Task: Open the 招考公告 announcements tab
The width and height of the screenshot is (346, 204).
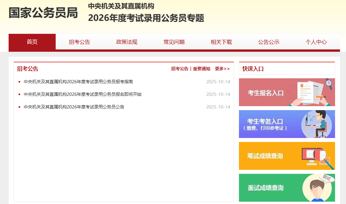Action: (79, 42)
